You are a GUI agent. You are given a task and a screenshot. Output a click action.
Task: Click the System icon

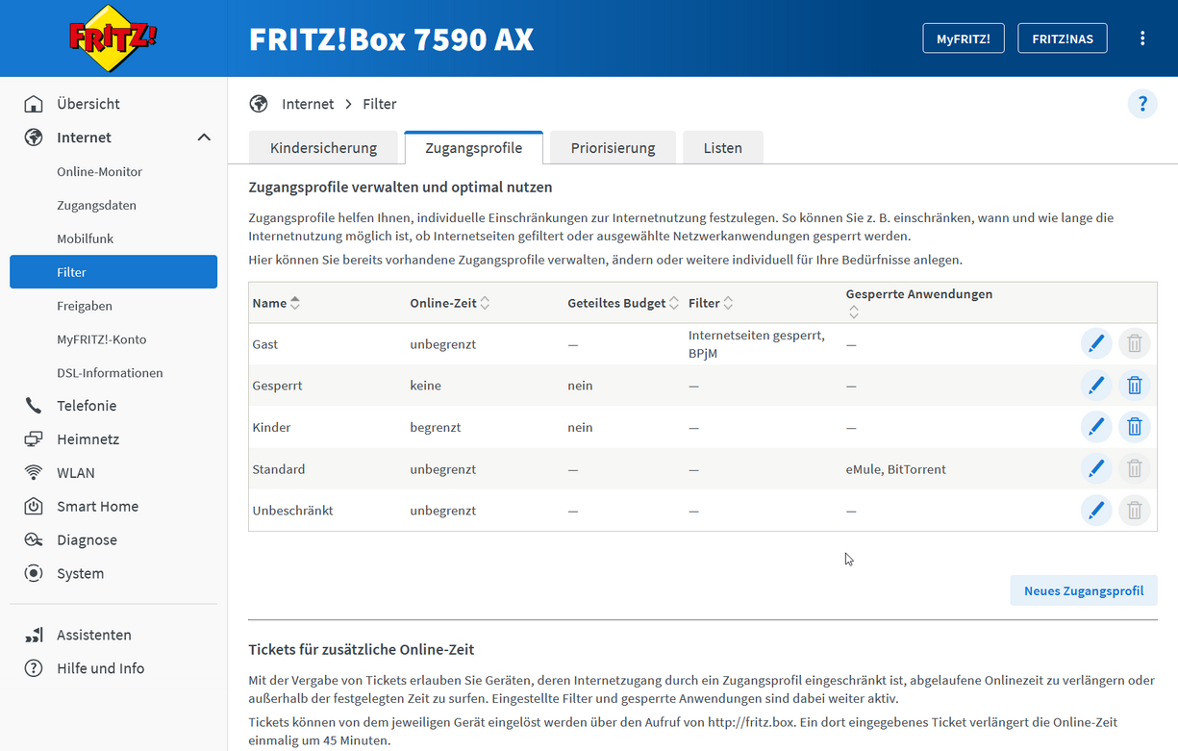coord(34,574)
